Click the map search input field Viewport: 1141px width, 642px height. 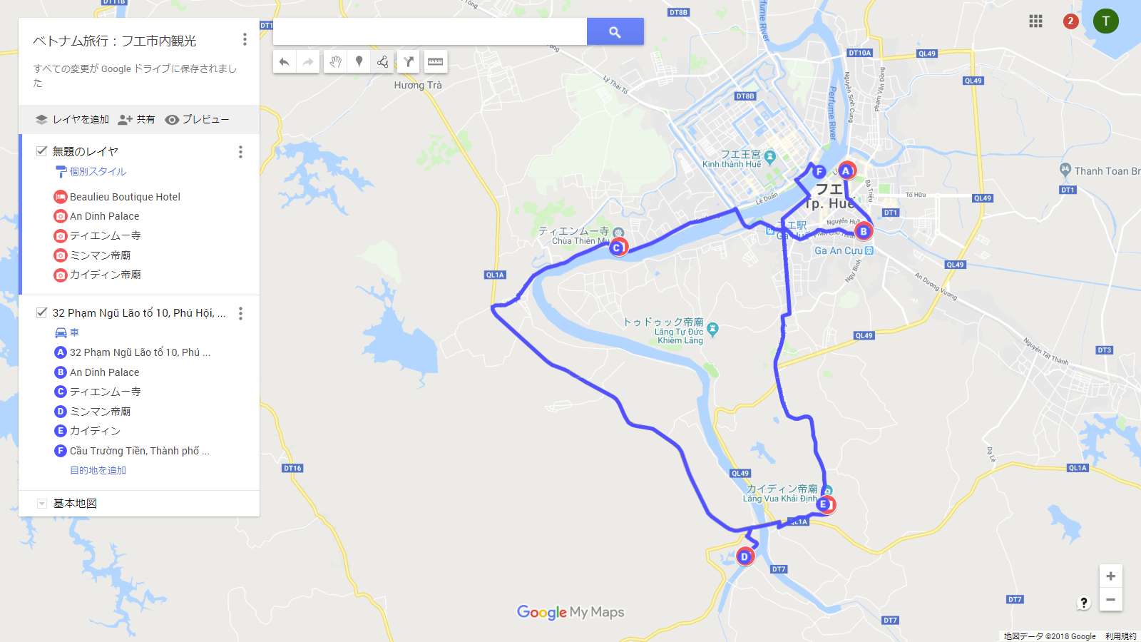(x=430, y=31)
